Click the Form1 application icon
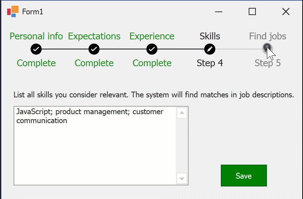This screenshot has height=199, width=303. point(13,11)
